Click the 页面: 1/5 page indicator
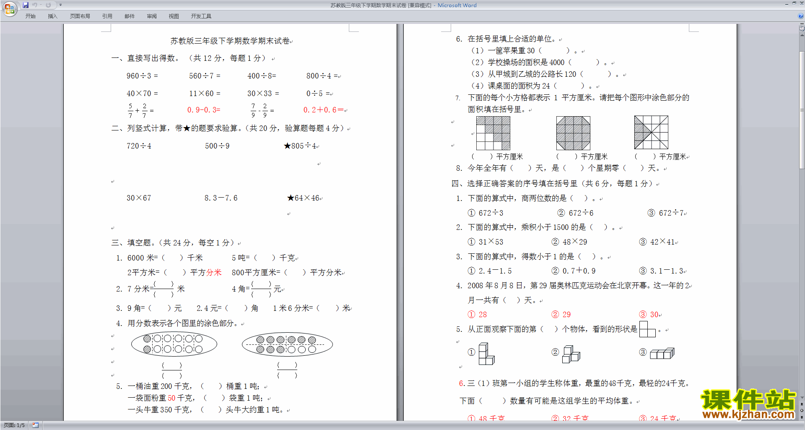805x430 pixels. click(x=14, y=425)
